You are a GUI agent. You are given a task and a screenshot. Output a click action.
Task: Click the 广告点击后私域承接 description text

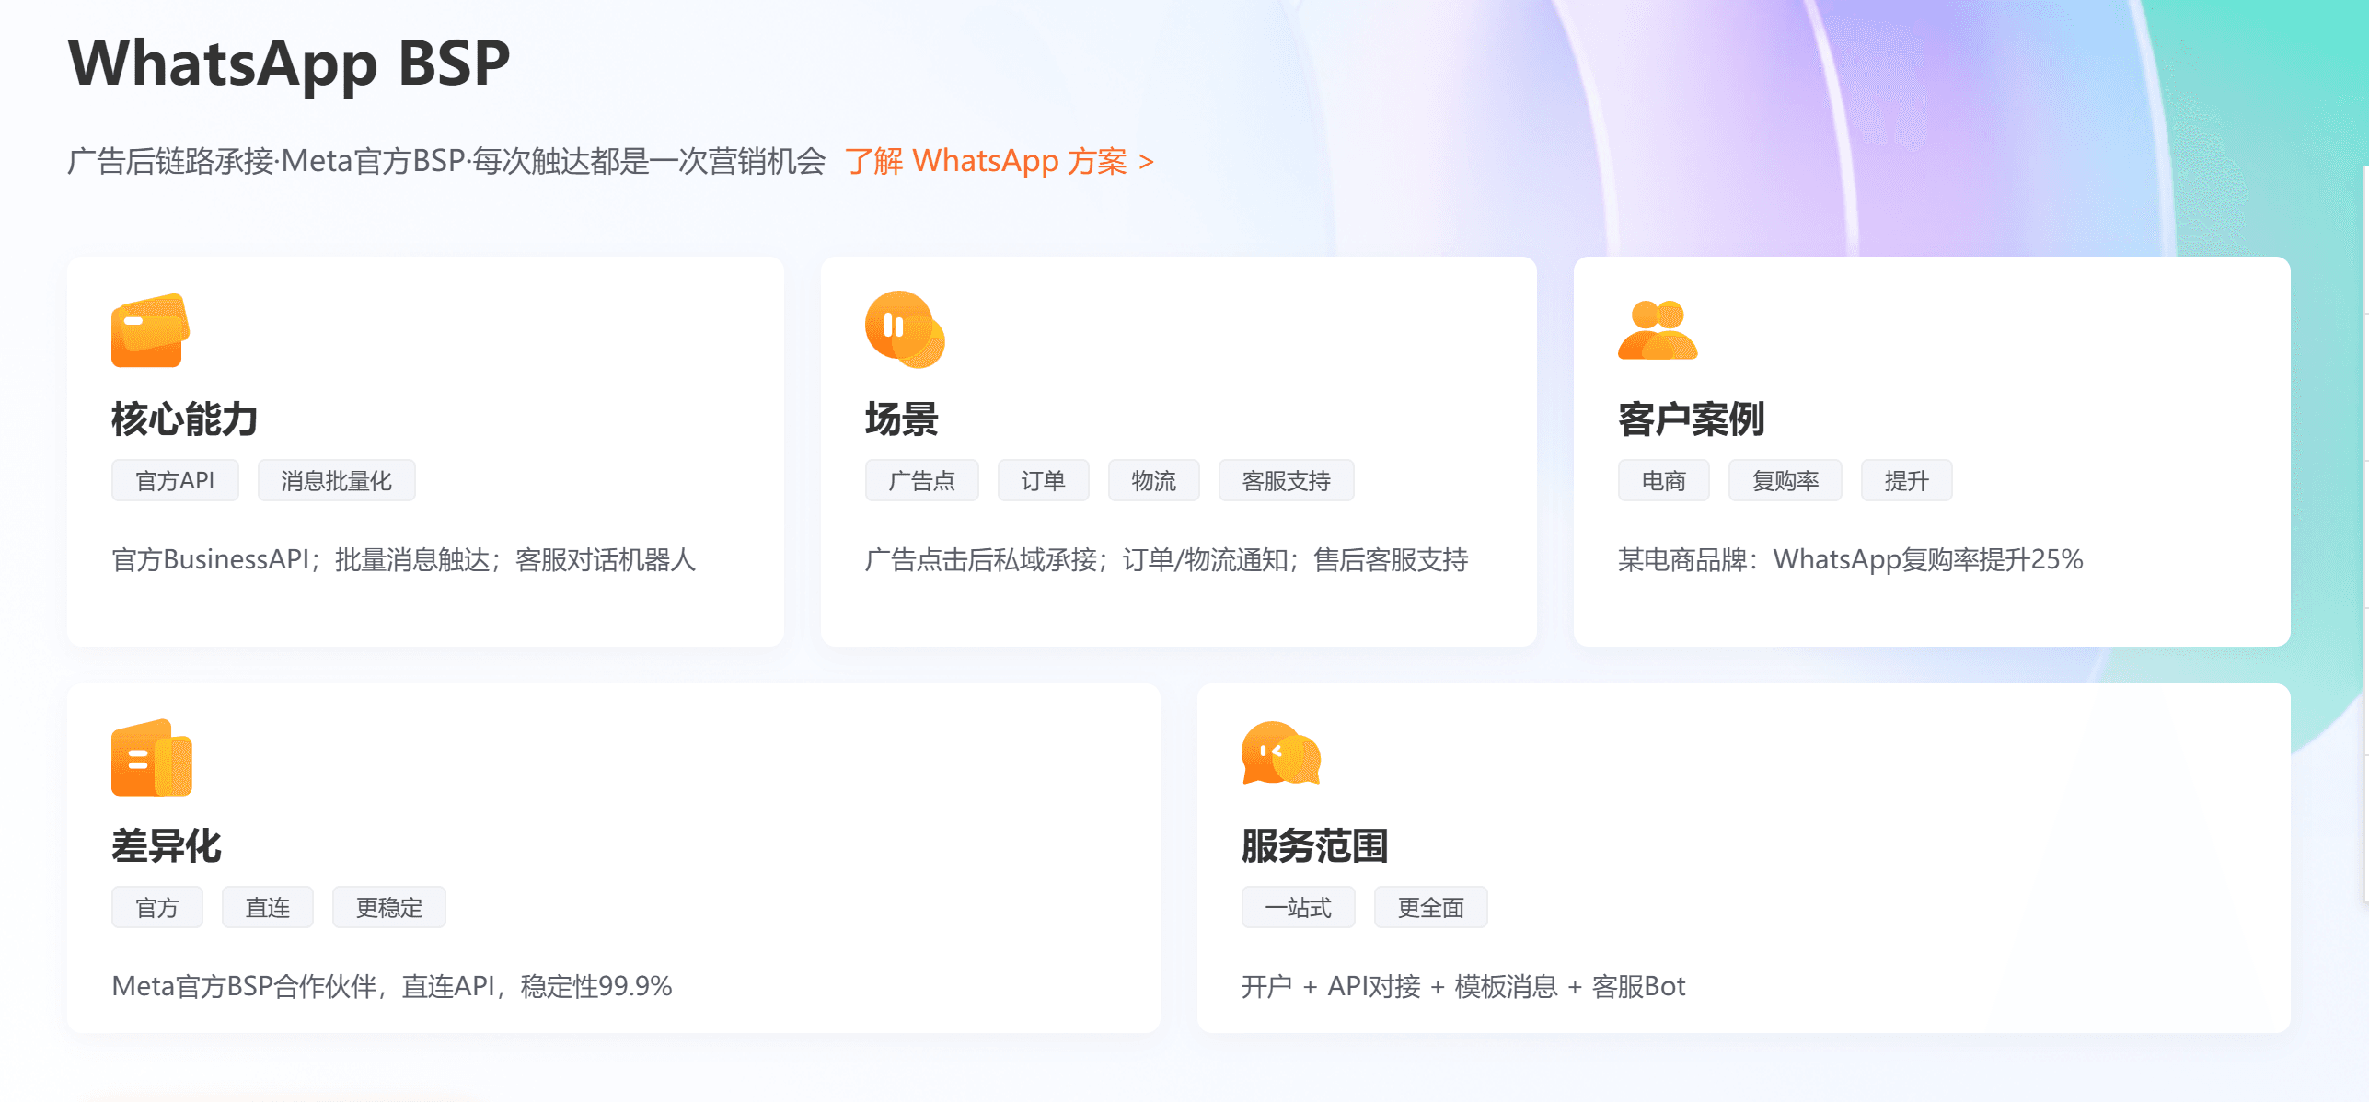pyautogui.click(x=1166, y=559)
